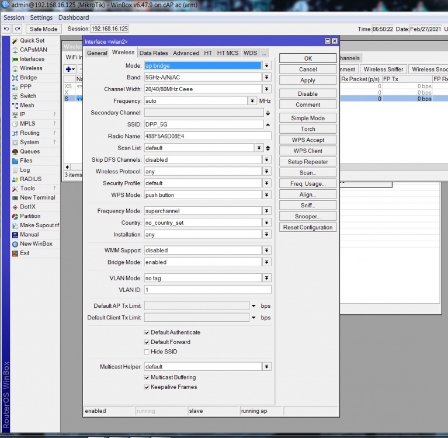Open CAPsMAN in the sidebar
This screenshot has width=448, height=438.
click(33, 50)
